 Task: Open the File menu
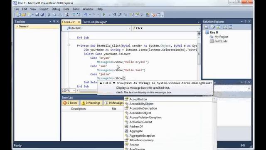pyautogui.click(x=17, y=9)
